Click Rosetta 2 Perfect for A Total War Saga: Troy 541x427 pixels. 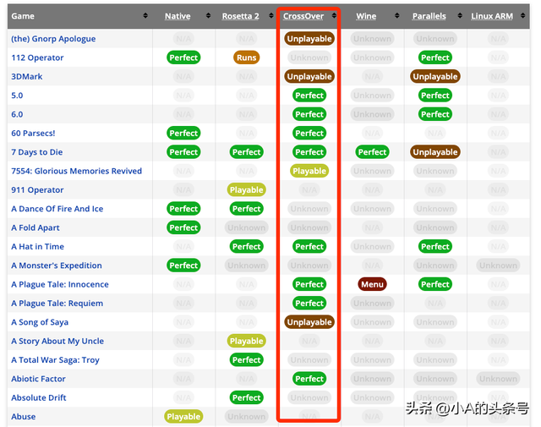[246, 360]
